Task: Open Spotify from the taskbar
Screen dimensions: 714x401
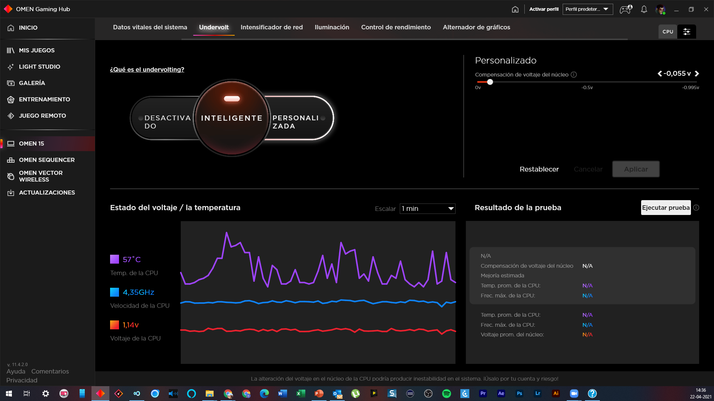Action: click(x=447, y=394)
